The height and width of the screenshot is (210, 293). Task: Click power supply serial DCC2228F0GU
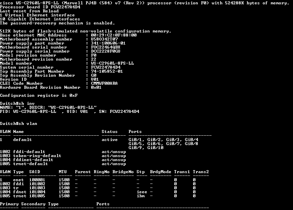click(106, 51)
